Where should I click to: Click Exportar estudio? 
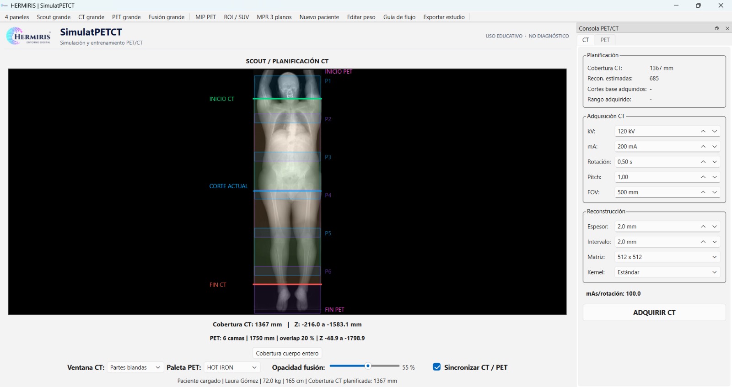444,17
